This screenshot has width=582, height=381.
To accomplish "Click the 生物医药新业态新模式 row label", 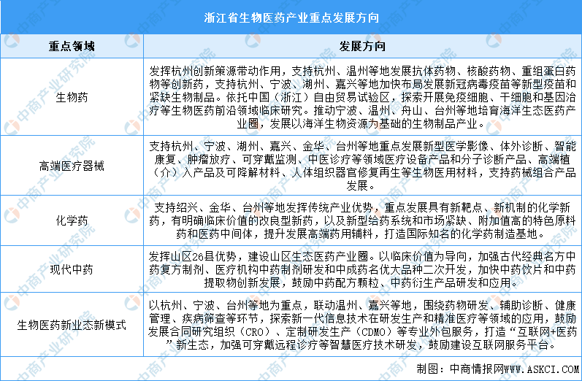I will point(72,325).
